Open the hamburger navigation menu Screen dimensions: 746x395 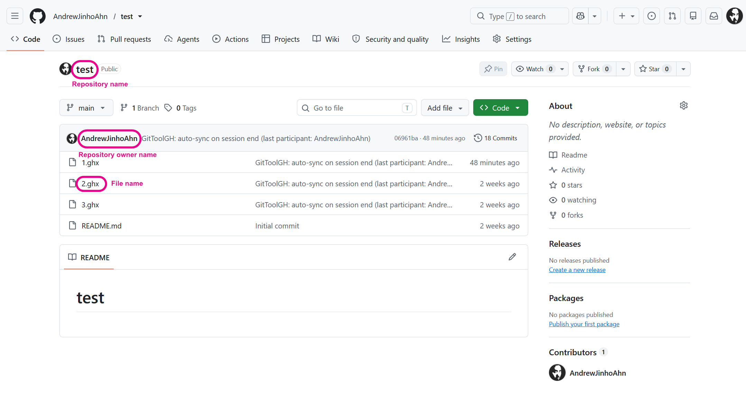tap(15, 16)
